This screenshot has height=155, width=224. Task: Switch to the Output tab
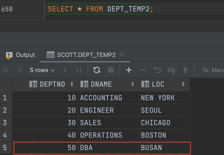(20, 55)
